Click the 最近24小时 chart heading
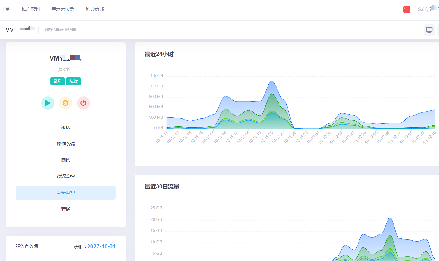The image size is (439, 261). [159, 54]
